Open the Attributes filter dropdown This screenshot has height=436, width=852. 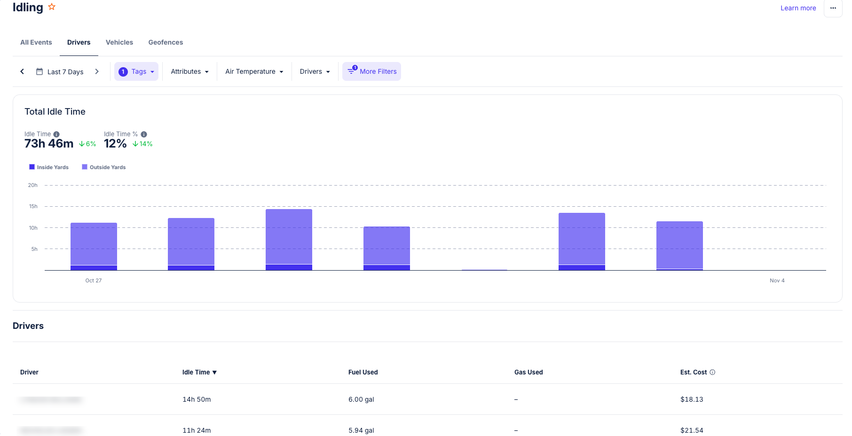[189, 71]
